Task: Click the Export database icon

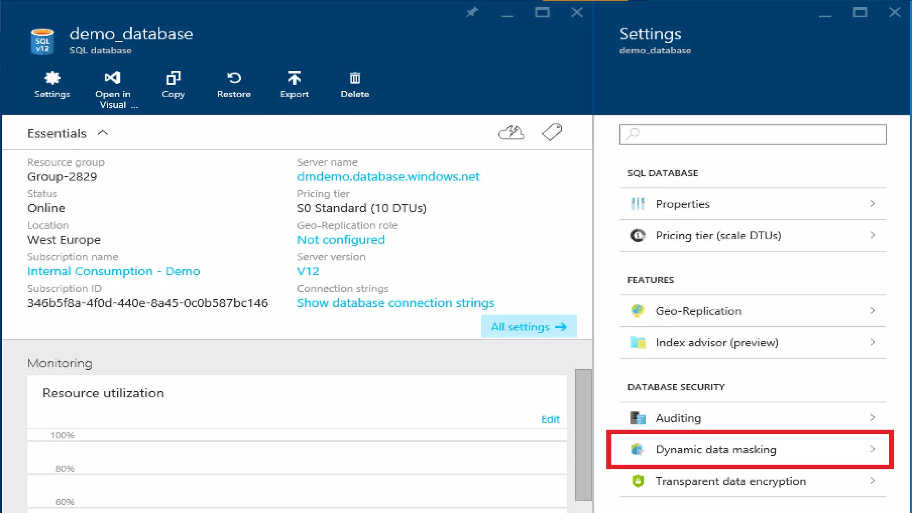Action: click(294, 78)
